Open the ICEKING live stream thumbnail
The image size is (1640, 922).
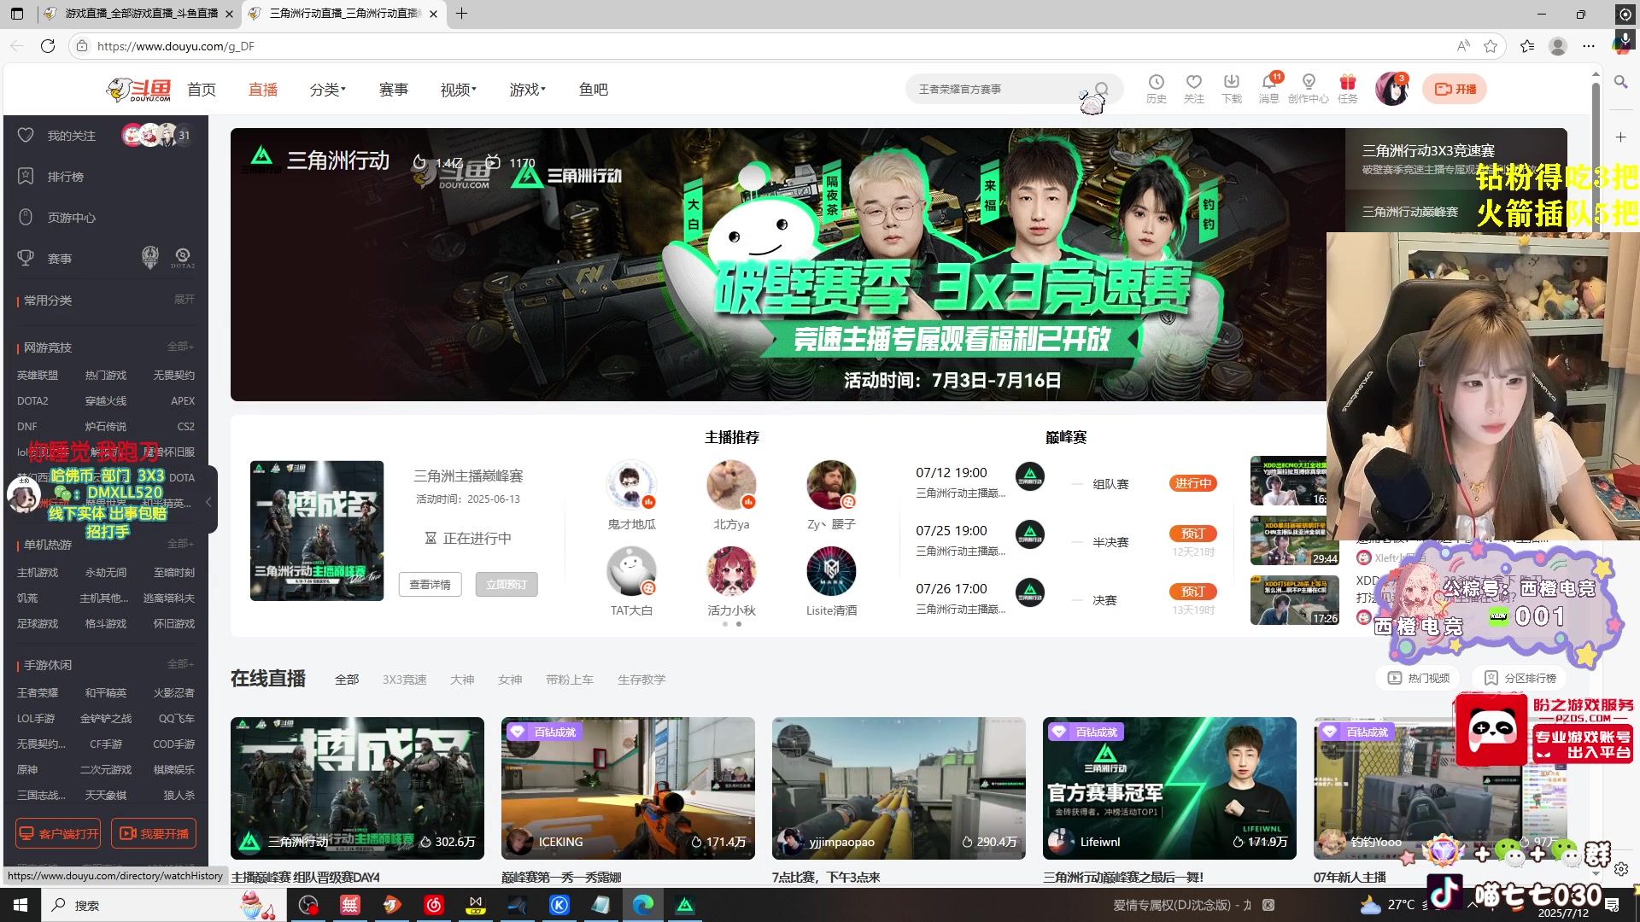(628, 788)
